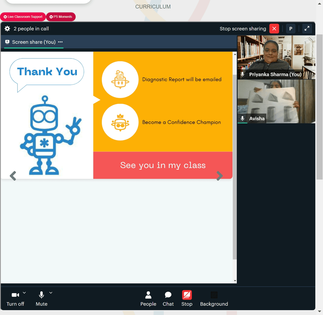323x315 pixels.
Task: Click shared screen vertical scrollbar thumb
Action: (235, 167)
